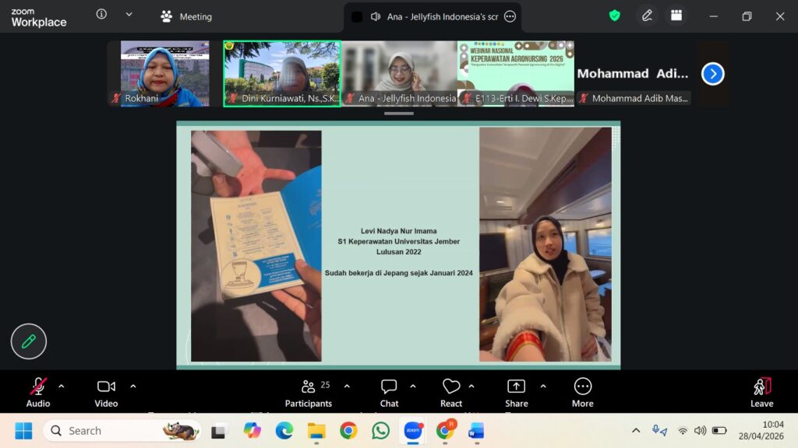The image size is (798, 448).
Task: Click the floating annotate pencil button
Action: (29, 341)
